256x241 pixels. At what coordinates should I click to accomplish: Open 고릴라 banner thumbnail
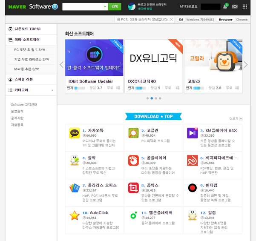click(x=213, y=57)
